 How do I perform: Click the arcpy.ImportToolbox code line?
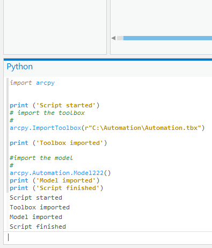coord(107,128)
